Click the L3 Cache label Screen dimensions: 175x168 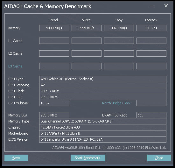pyautogui.click(x=15, y=66)
